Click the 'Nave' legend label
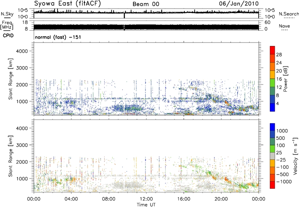 pos(284,26)
